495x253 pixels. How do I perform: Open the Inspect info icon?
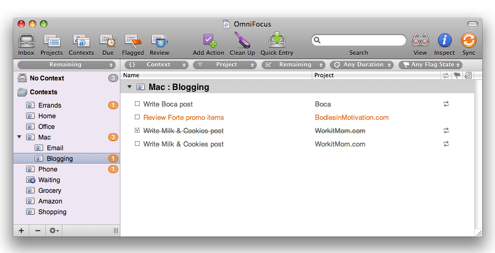coord(444,40)
